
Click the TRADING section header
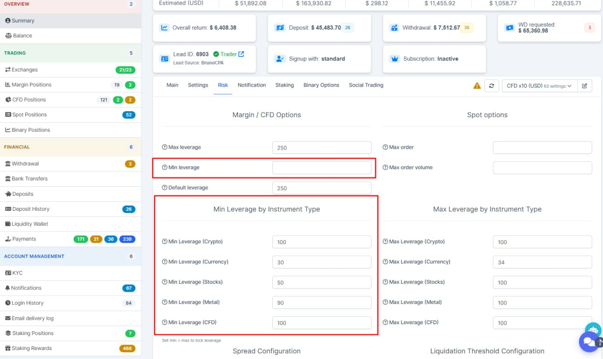[70, 53]
